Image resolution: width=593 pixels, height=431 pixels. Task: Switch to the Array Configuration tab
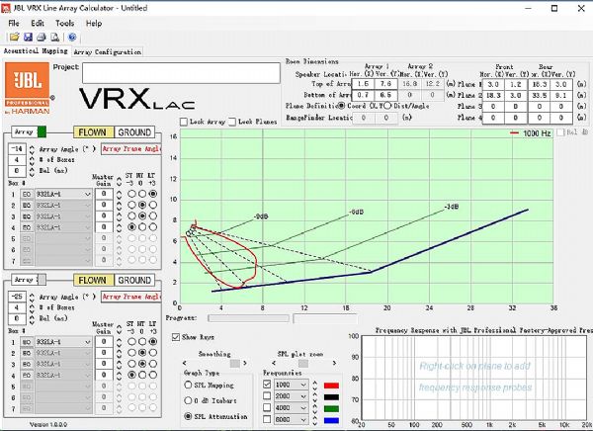[108, 51]
